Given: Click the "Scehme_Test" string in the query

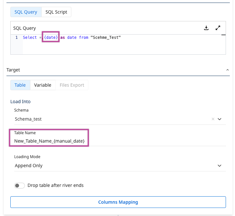Looking at the screenshot, I should click(106, 38).
